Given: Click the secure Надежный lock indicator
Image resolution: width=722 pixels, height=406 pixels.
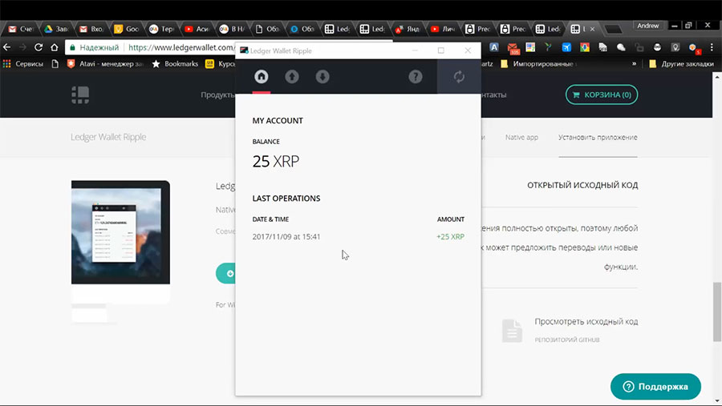Looking at the screenshot, I should pos(95,47).
